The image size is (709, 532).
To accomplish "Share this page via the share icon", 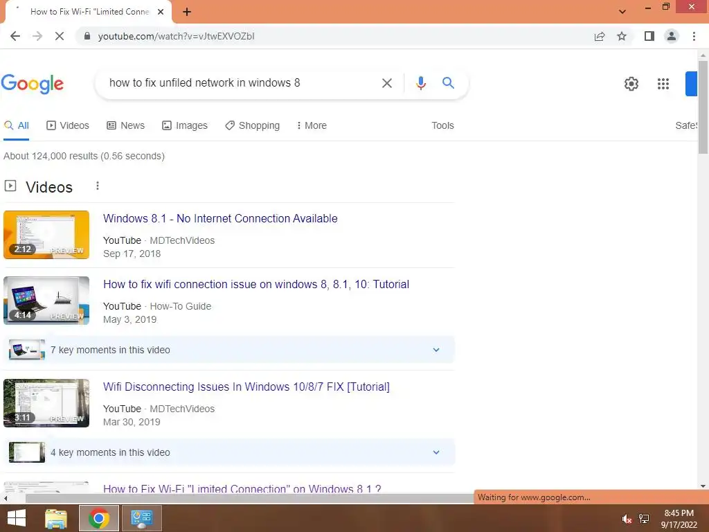I will pyautogui.click(x=600, y=36).
